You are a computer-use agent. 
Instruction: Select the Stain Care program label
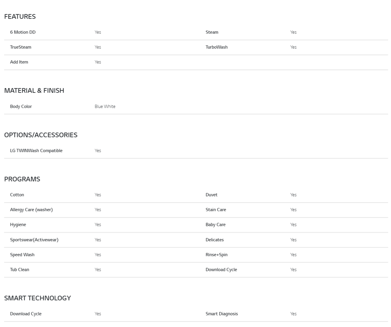tap(216, 210)
